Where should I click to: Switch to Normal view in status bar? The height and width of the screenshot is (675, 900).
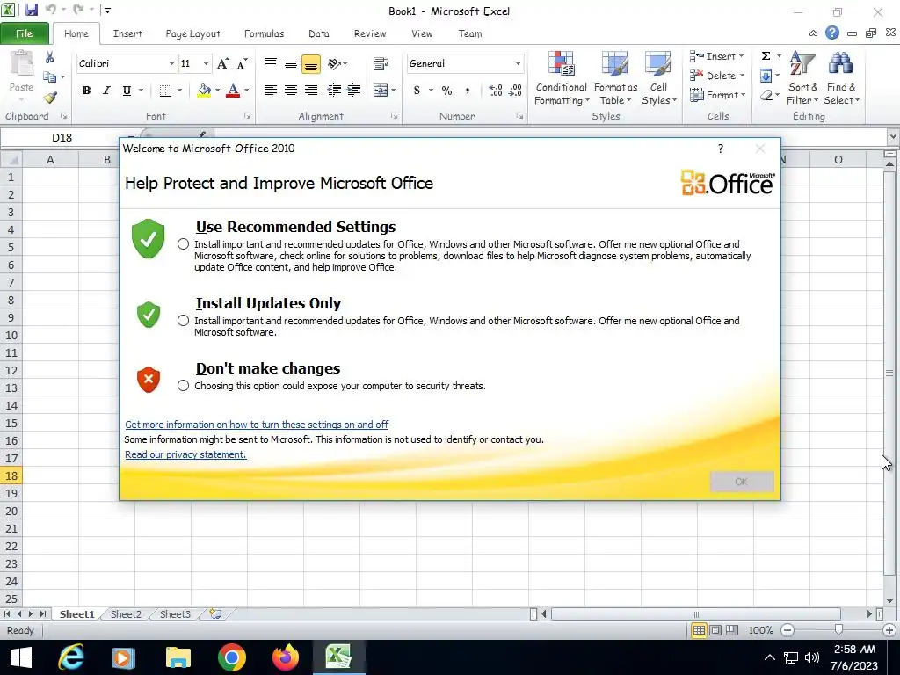(699, 630)
